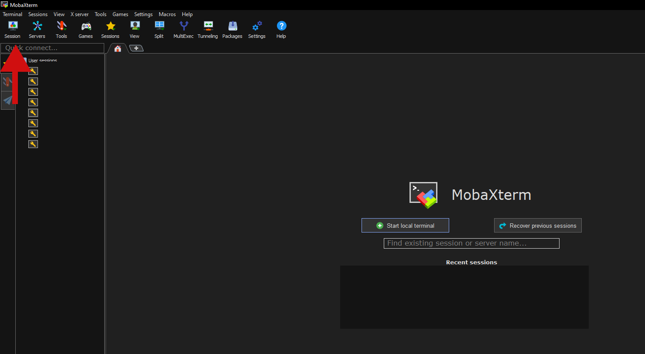Click the View toolbar icon with the monitor
Screen dimensions: 645x354
135,30
